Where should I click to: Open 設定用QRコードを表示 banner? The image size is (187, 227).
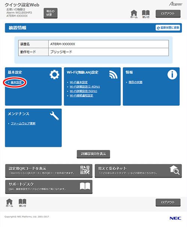(49, 171)
